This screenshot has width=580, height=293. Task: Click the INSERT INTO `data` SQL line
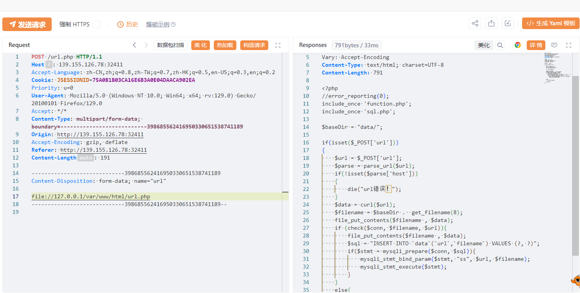pos(443,243)
